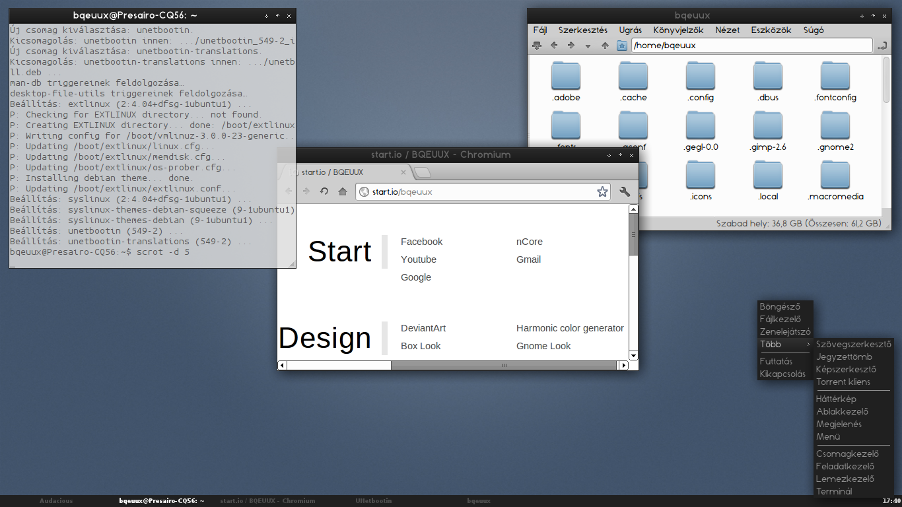Open the Szerkesztés menu
Screen dimensions: 902x507
[x=583, y=30]
